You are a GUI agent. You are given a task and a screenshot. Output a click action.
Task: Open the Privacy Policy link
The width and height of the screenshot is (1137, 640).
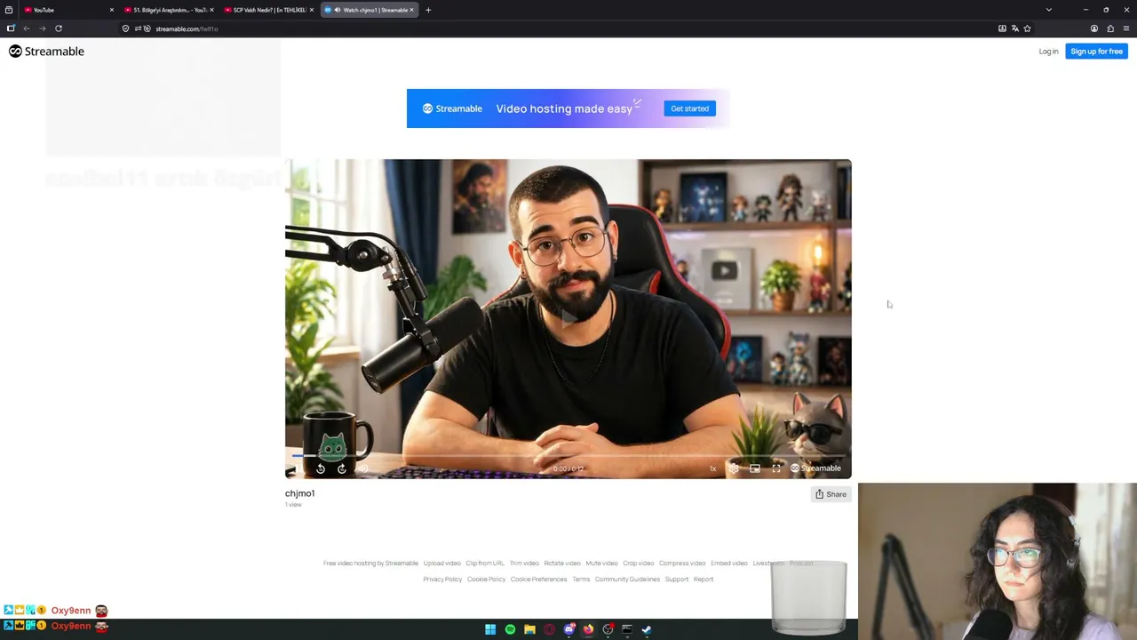point(442,580)
